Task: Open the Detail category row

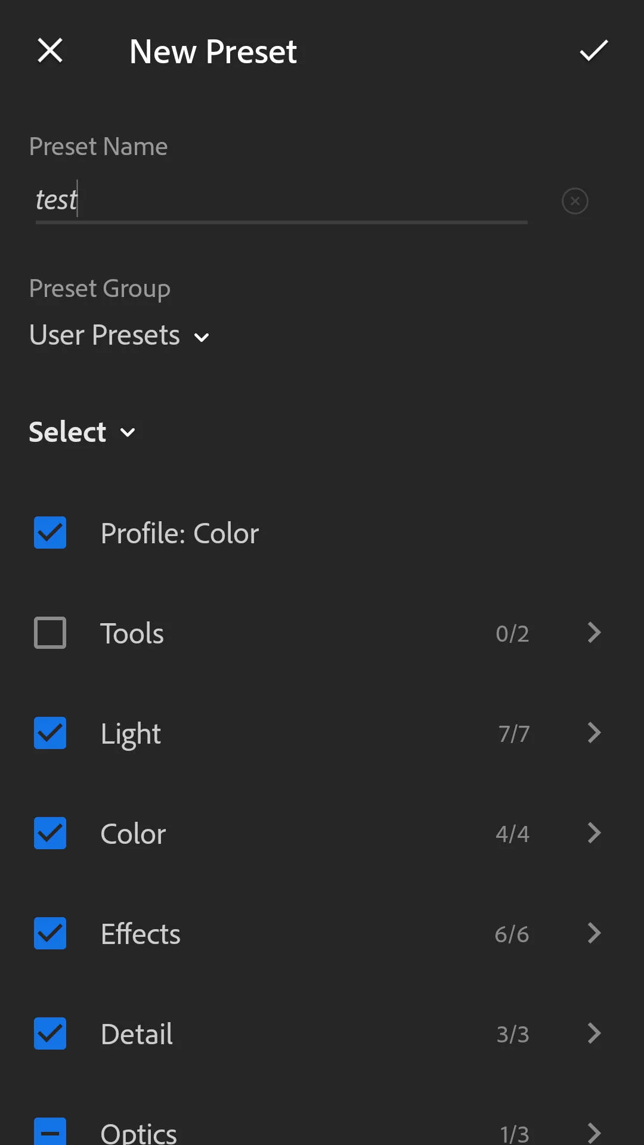Action: pyautogui.click(x=322, y=1033)
